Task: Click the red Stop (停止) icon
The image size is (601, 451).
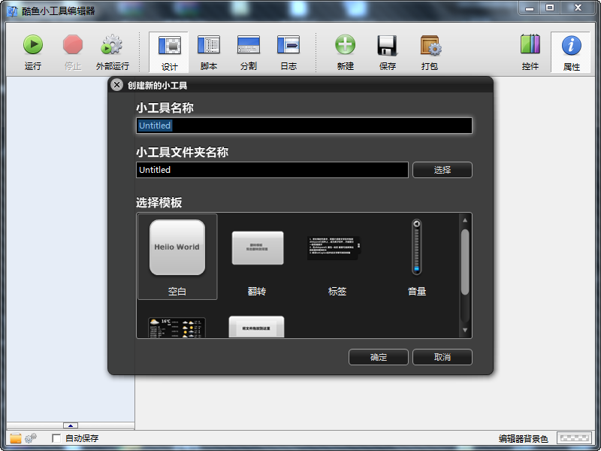Action: pos(73,44)
